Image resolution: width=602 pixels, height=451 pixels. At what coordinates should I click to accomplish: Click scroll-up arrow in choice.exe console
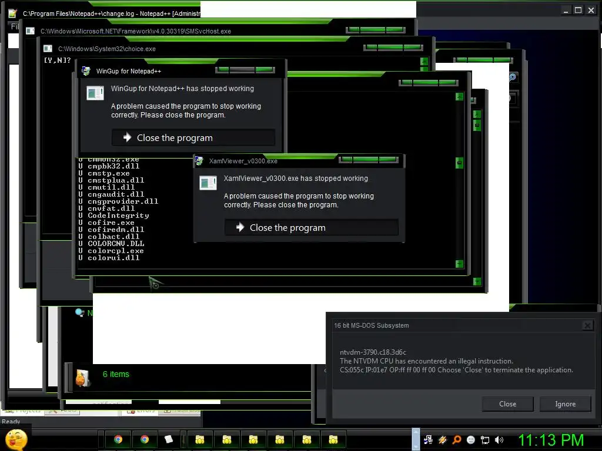point(424,61)
